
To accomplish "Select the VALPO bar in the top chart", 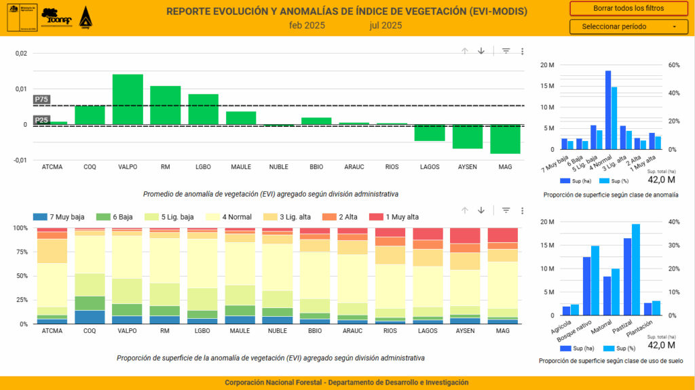I will tap(128, 100).
